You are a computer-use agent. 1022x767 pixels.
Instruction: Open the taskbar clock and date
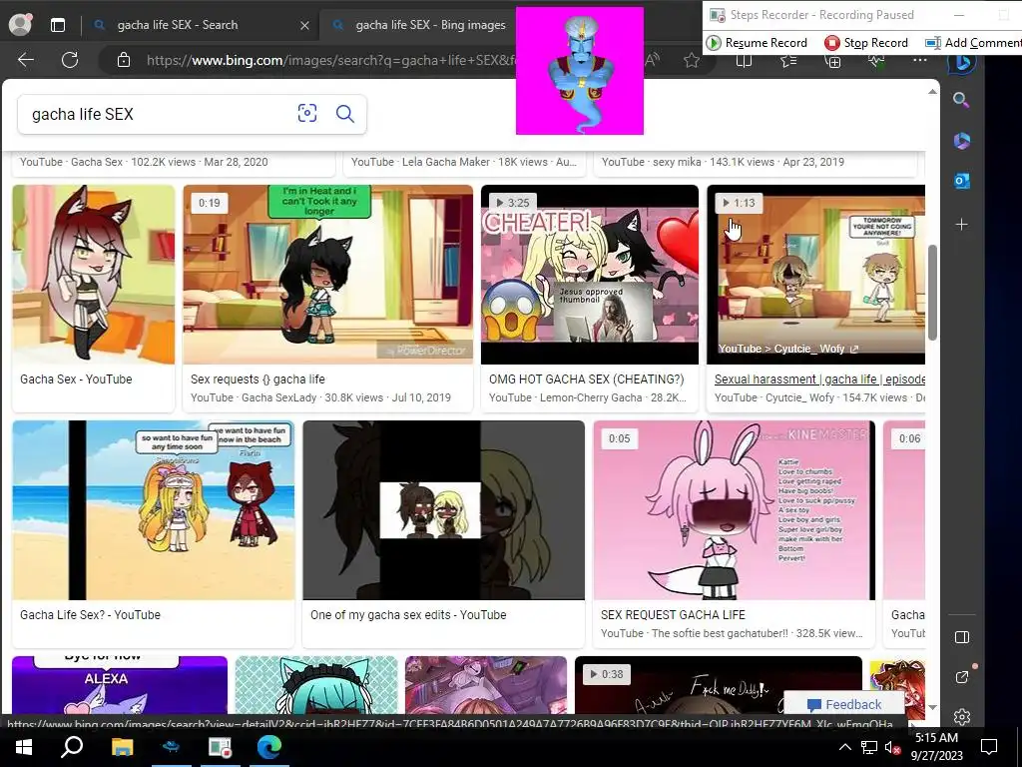click(x=936, y=747)
